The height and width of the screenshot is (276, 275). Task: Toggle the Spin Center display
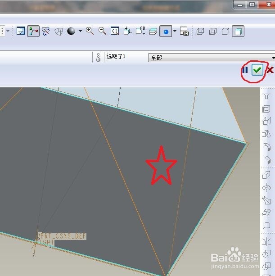pyautogui.click(x=33, y=31)
